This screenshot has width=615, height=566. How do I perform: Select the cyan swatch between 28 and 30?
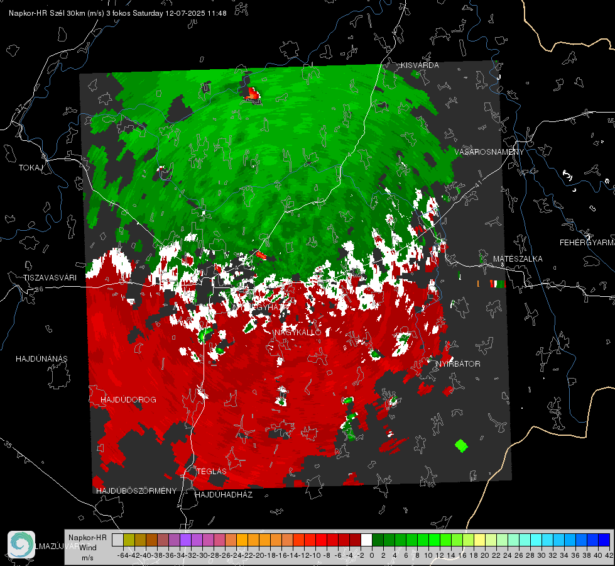[536, 540]
